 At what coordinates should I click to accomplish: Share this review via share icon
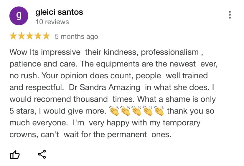[x=42, y=154]
